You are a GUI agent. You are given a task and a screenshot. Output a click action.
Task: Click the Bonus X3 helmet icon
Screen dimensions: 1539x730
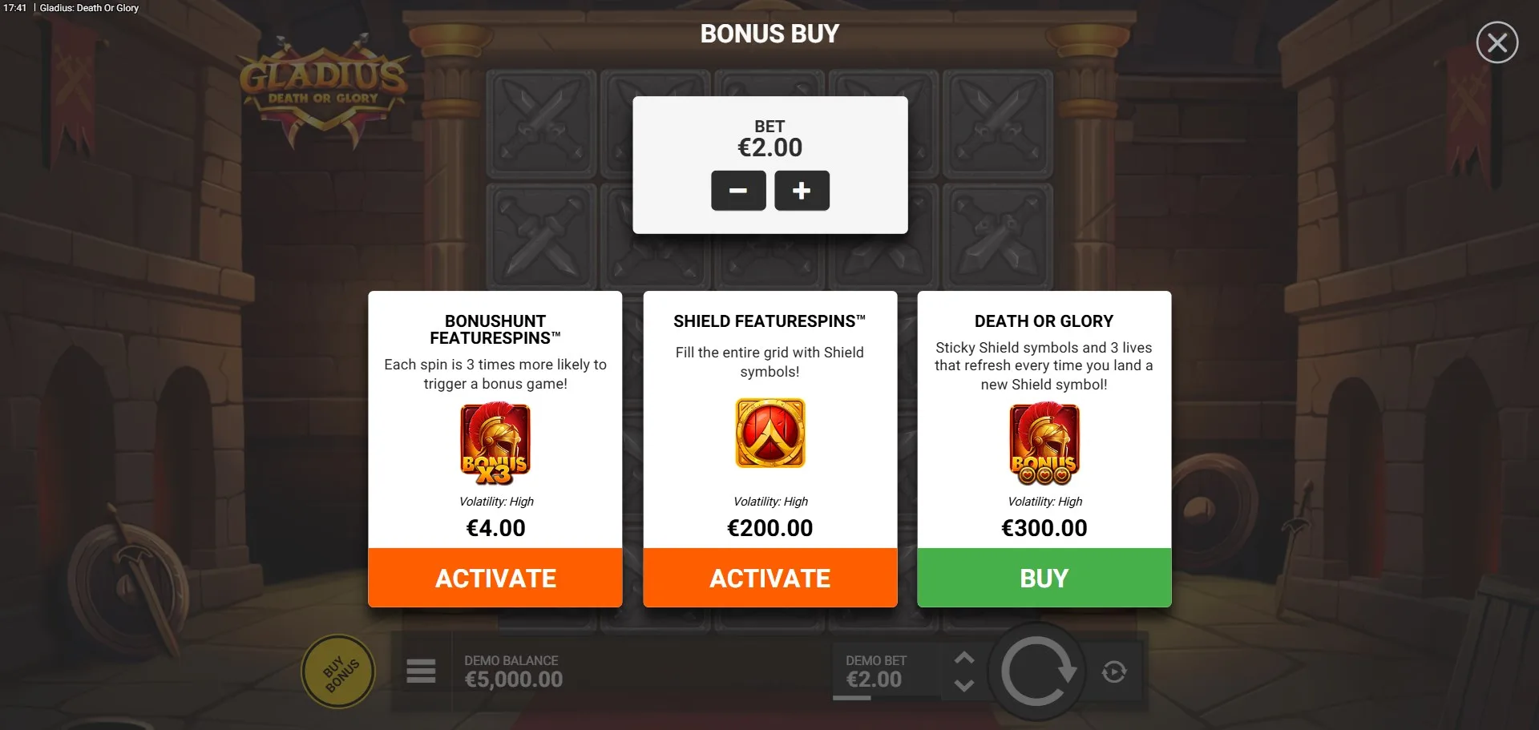[x=495, y=443]
